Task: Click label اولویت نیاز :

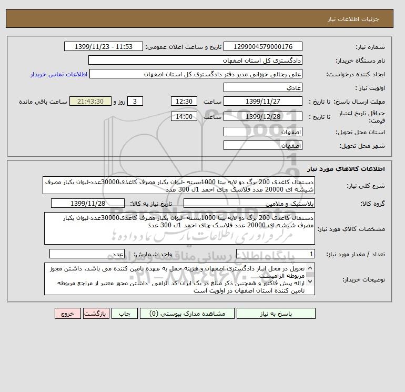Action: coord(370,88)
